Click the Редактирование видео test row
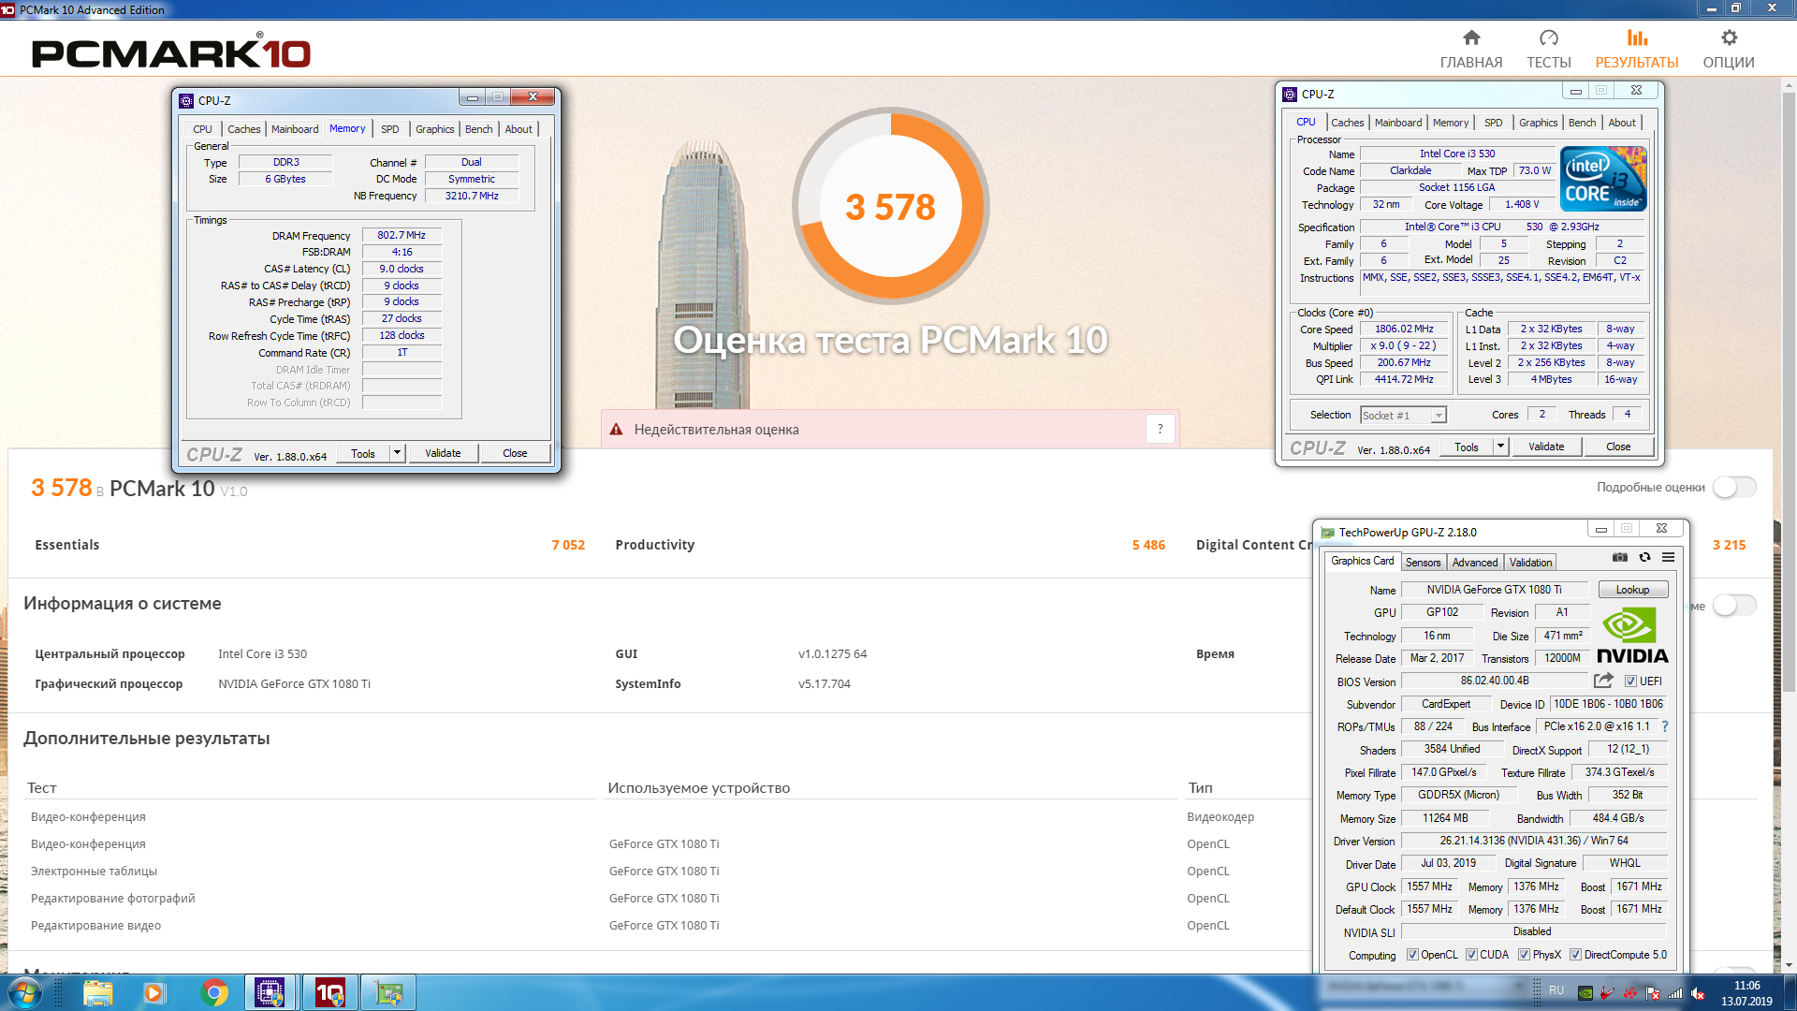The height and width of the screenshot is (1011, 1797). point(95,925)
